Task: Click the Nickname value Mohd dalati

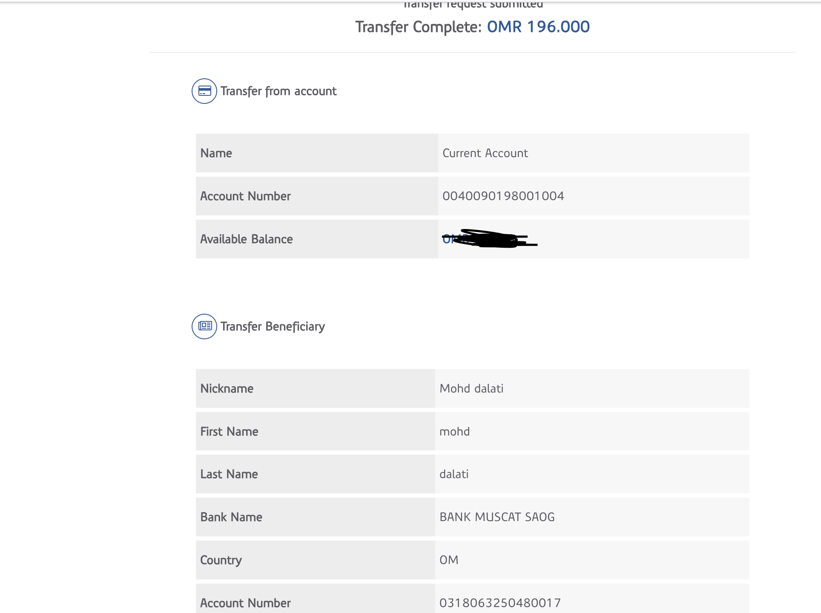Action: [471, 389]
